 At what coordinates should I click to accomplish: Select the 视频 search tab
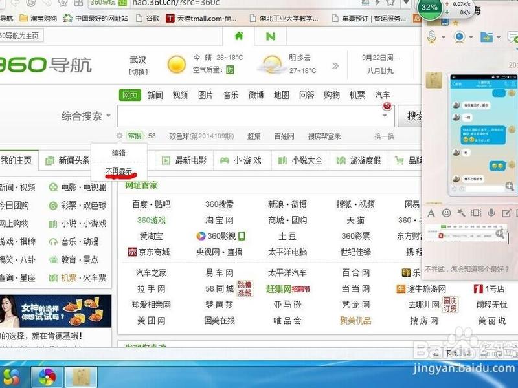[x=180, y=95]
